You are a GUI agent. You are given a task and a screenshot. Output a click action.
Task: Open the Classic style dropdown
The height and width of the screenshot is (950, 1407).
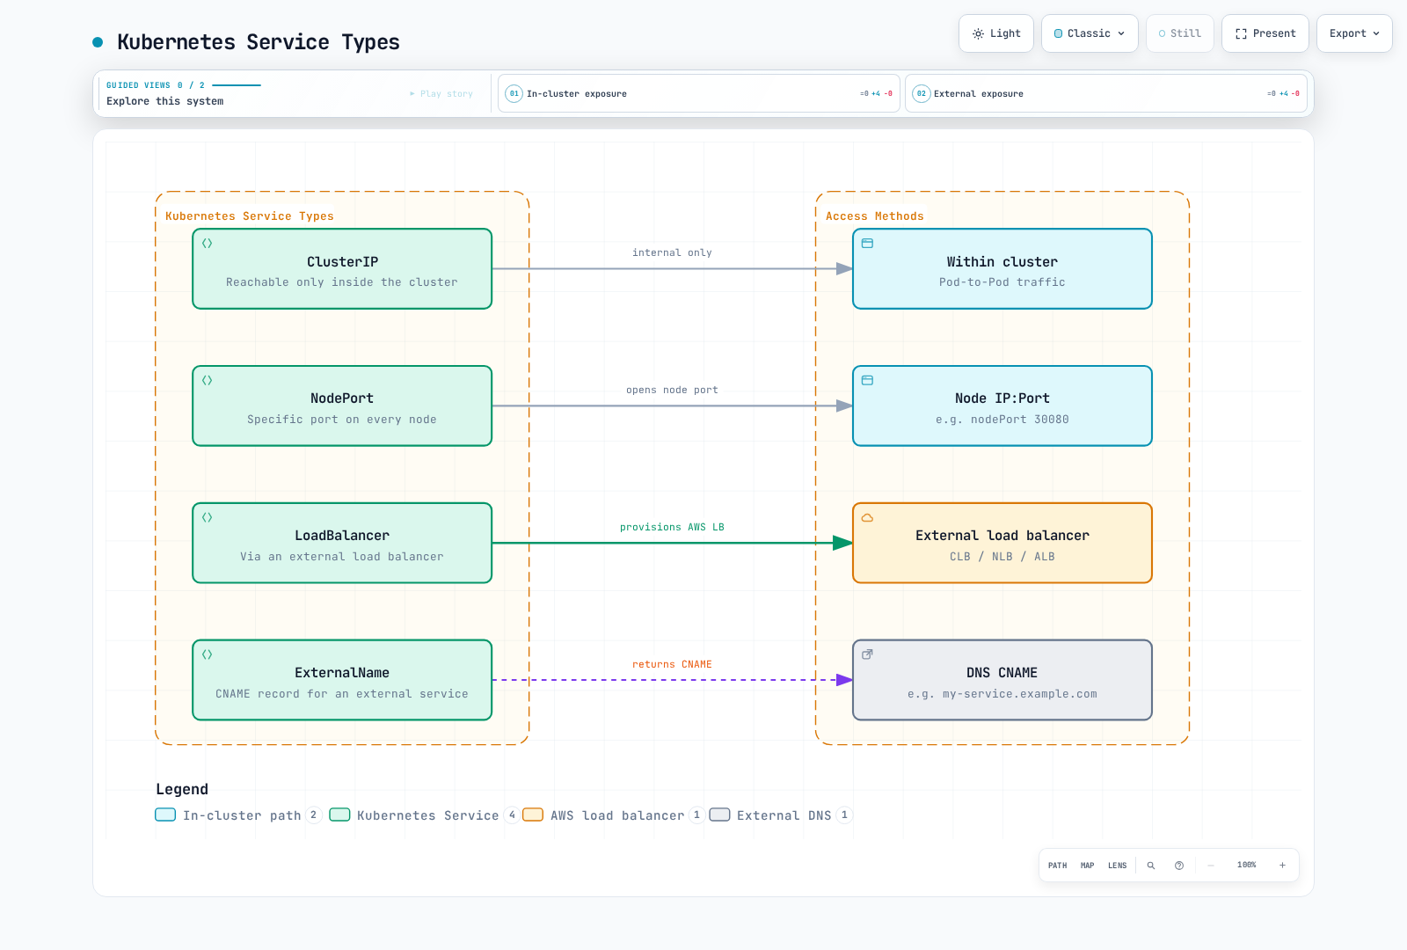[x=1090, y=33]
